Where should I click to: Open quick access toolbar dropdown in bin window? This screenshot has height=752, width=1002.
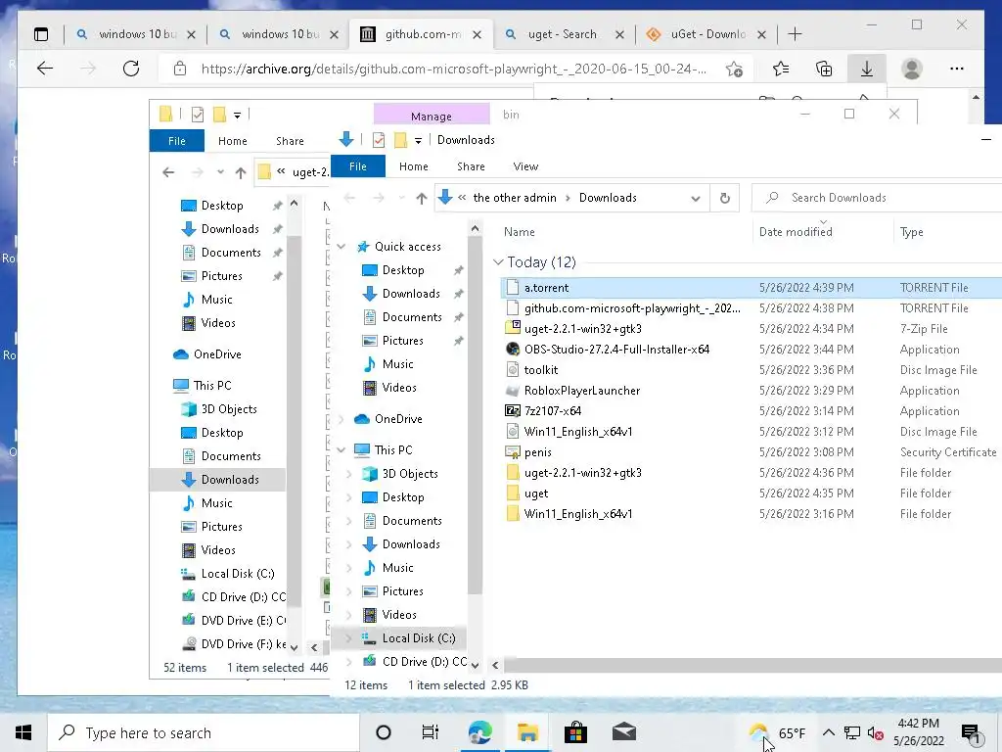click(237, 116)
